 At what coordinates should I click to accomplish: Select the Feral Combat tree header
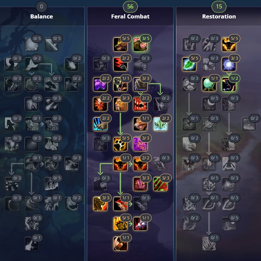pyautogui.click(x=130, y=16)
